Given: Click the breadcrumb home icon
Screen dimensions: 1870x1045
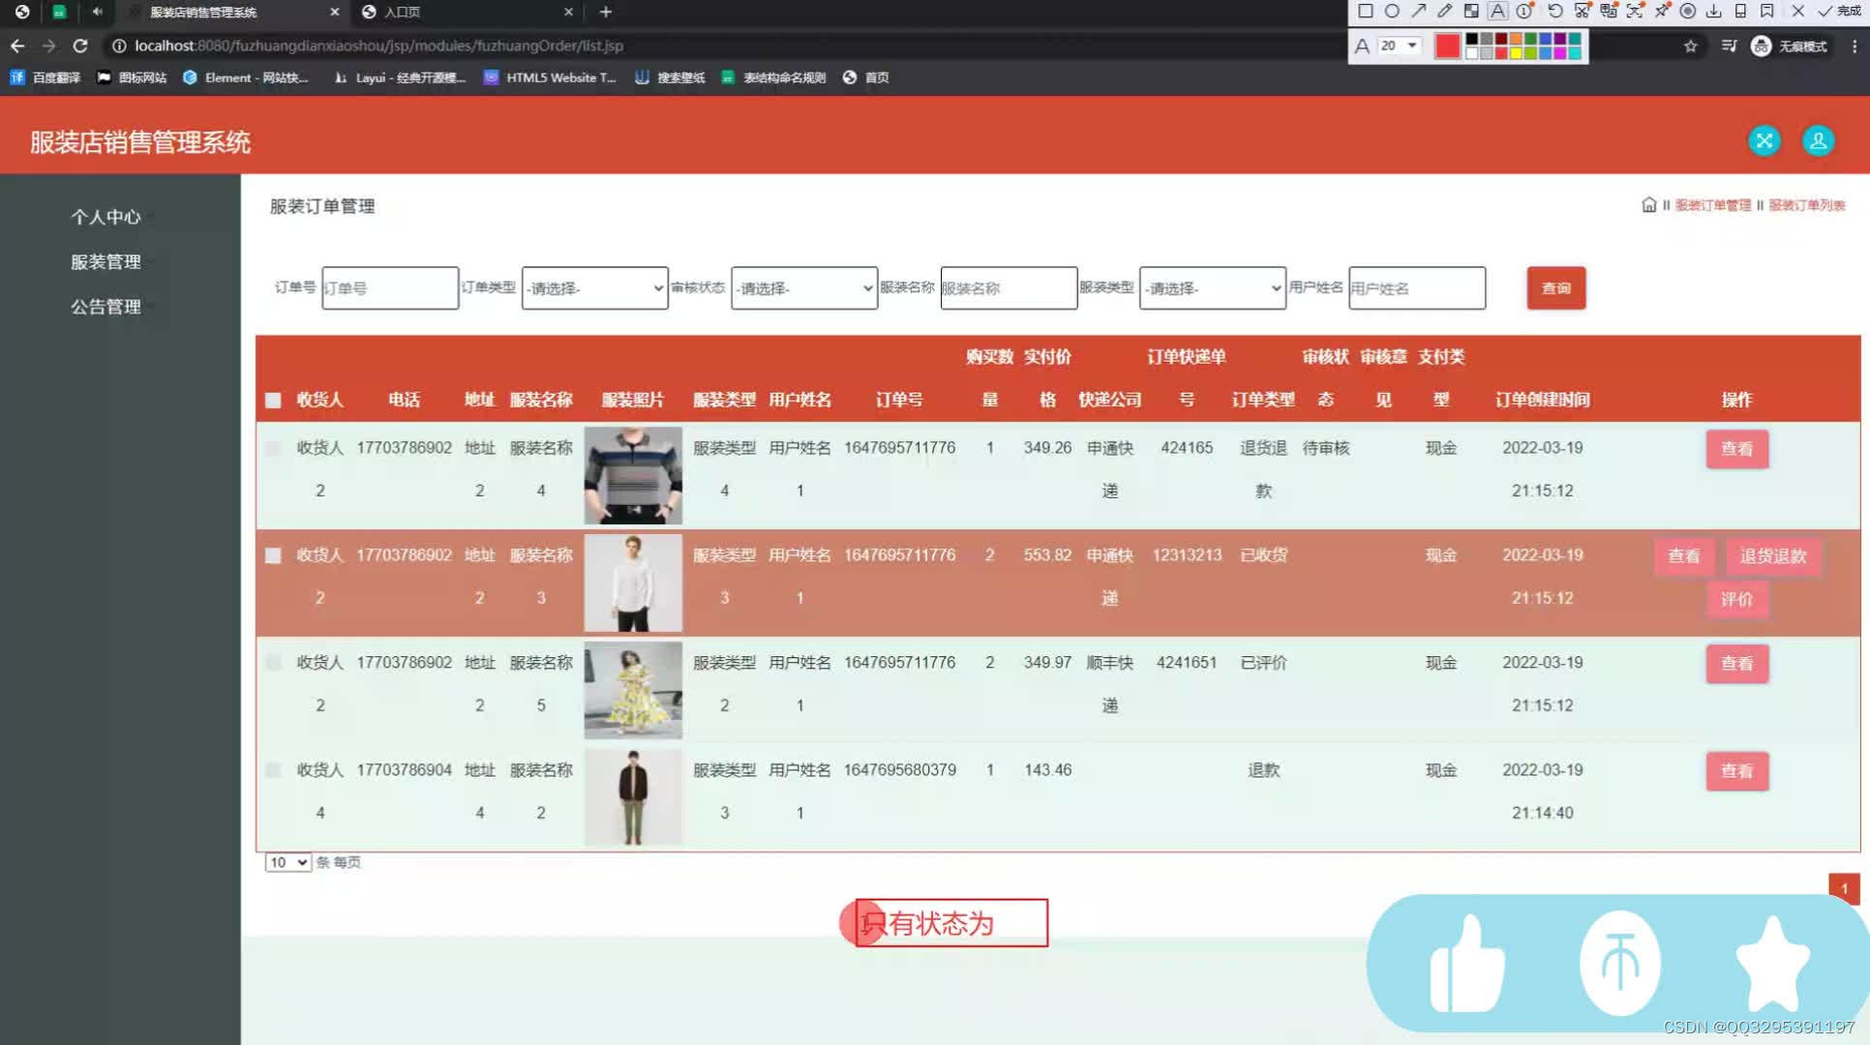Looking at the screenshot, I should coord(1648,204).
